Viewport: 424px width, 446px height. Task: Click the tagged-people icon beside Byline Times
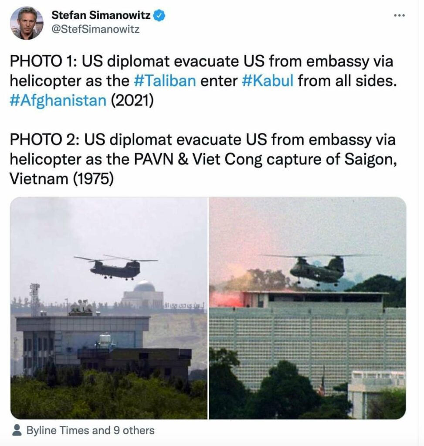17,430
